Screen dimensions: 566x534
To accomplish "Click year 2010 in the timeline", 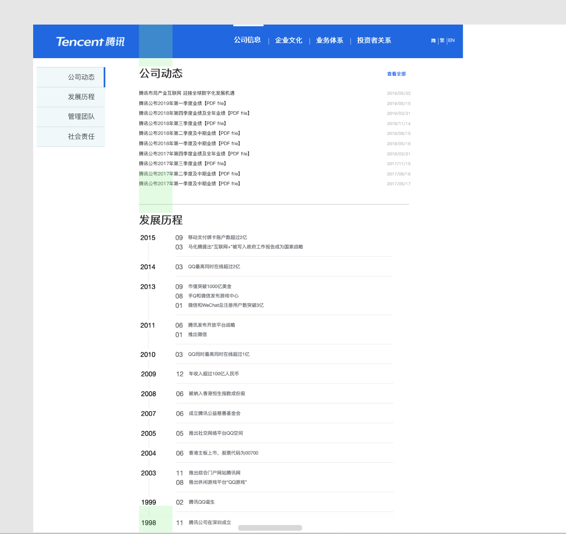I will [148, 355].
